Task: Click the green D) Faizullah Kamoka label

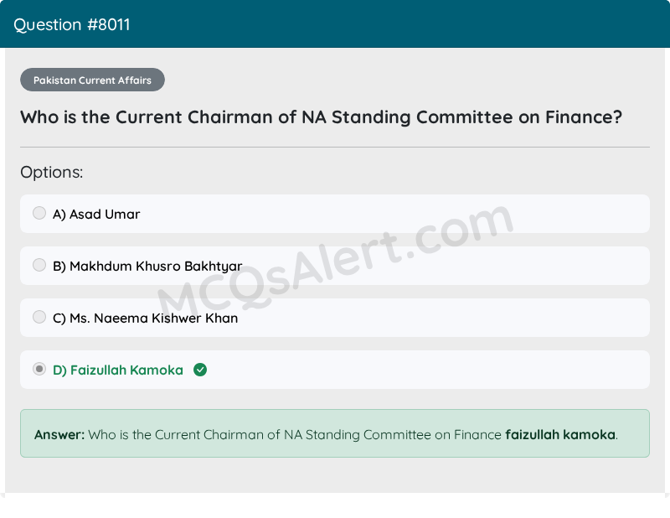Action: pos(118,370)
